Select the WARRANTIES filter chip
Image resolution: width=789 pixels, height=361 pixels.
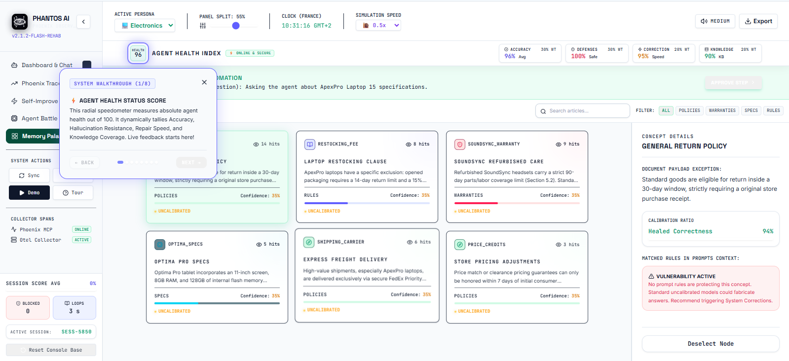(x=722, y=110)
